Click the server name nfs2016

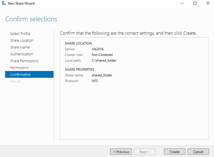98,49
